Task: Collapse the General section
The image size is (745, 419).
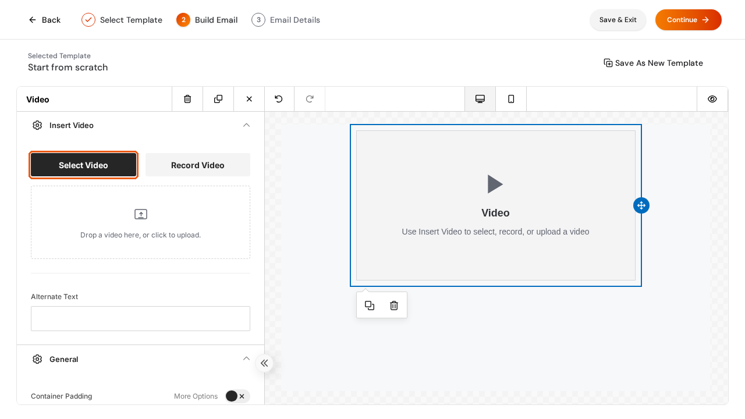Action: coord(247,358)
